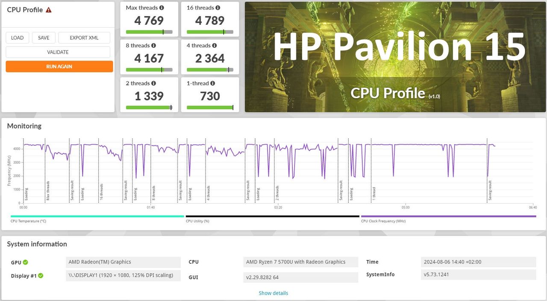Start benchmark with RUN AGAIN button
The width and height of the screenshot is (547, 301).
[59, 67]
